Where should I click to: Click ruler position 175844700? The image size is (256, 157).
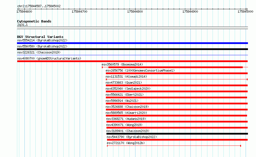79,12
